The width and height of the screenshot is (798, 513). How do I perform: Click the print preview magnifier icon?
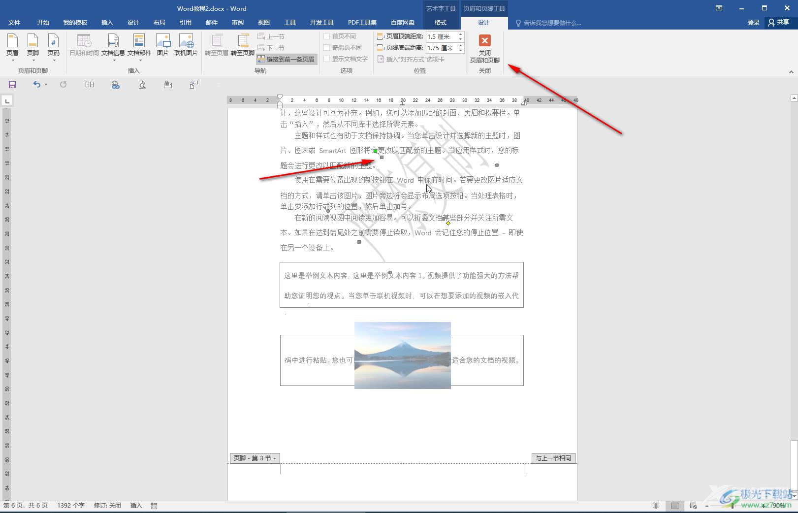tap(142, 85)
